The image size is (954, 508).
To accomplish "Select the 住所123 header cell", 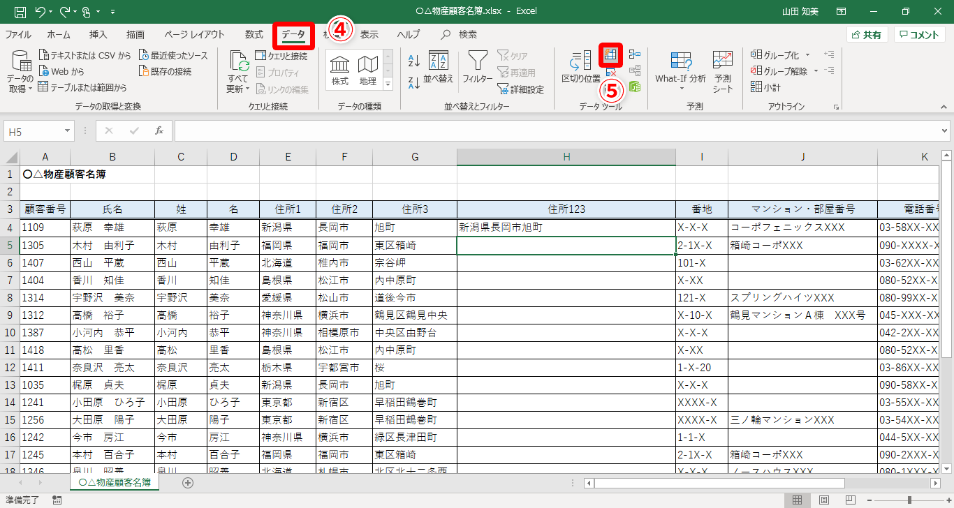I will pyautogui.click(x=566, y=209).
